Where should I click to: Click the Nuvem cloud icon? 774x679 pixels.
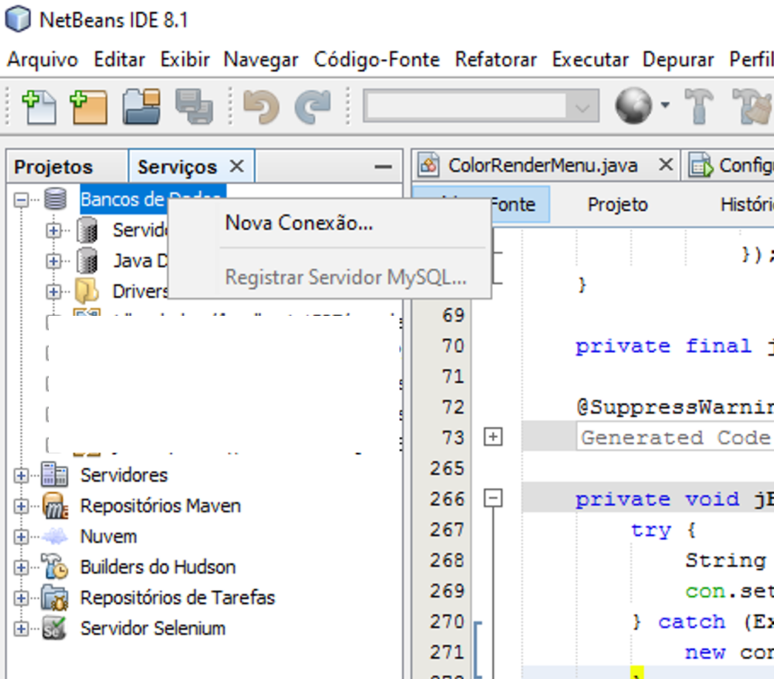pos(55,536)
